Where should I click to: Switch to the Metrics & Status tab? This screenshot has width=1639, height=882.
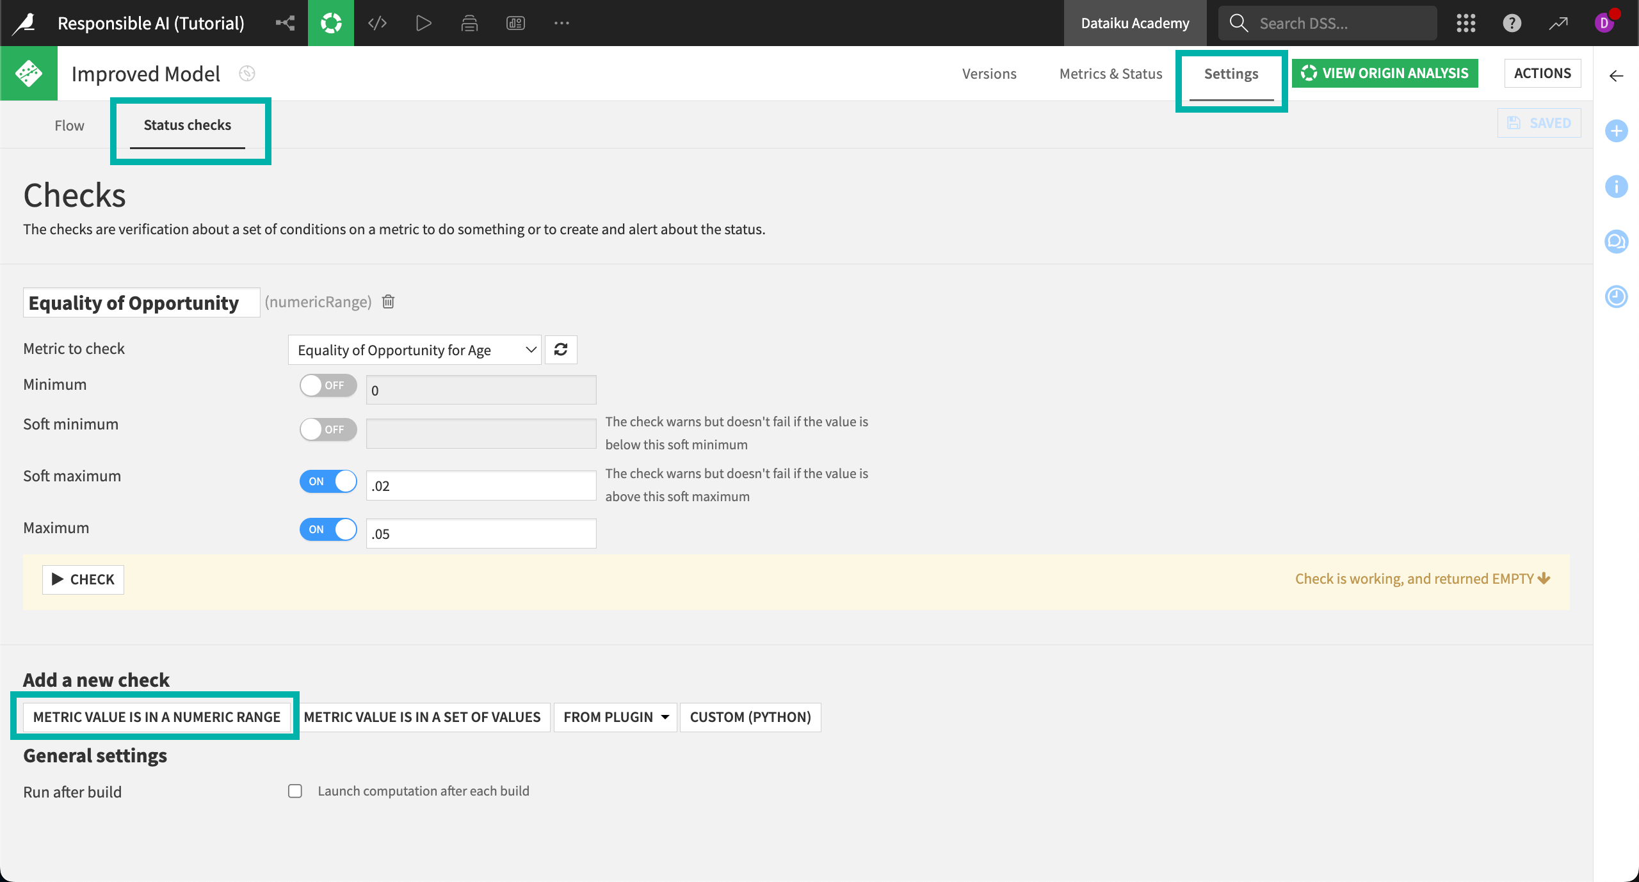[1110, 73]
